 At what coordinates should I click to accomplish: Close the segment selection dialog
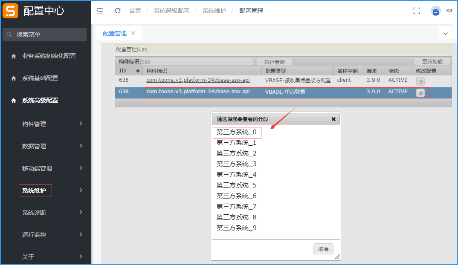[x=333, y=119]
